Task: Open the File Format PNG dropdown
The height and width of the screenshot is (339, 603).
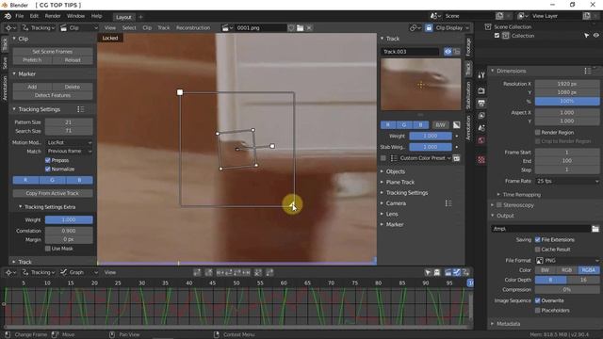Action: 567,260
